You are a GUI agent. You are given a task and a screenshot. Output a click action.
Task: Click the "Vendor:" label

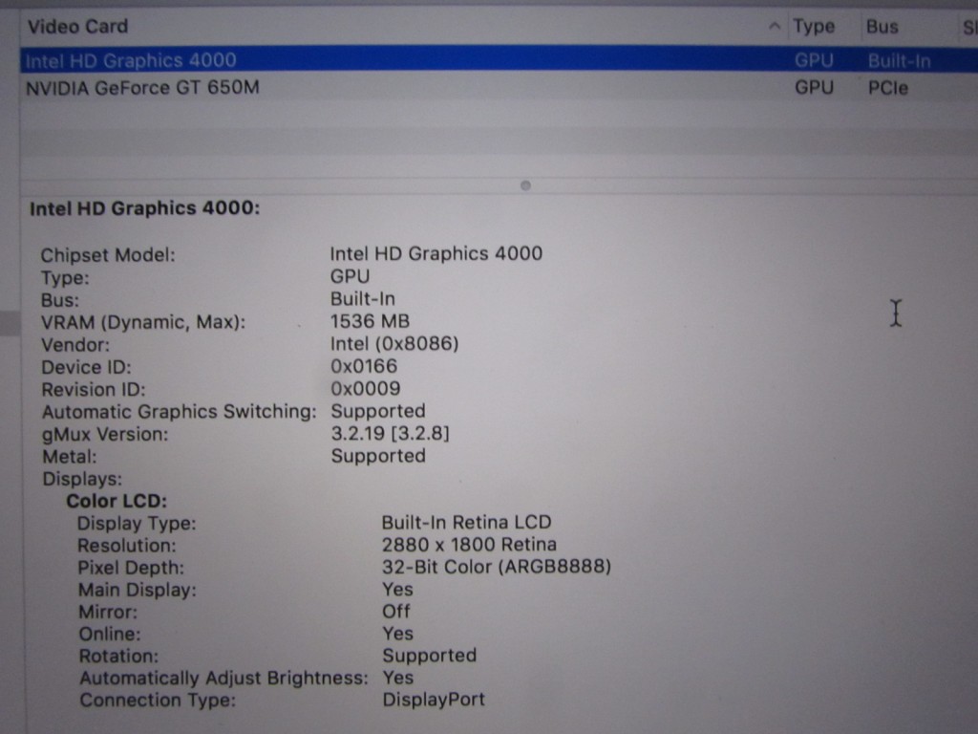coord(74,345)
